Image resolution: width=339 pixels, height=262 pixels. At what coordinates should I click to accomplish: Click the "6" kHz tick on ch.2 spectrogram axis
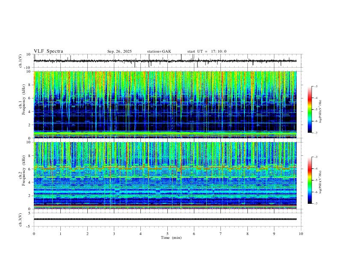point(30,169)
